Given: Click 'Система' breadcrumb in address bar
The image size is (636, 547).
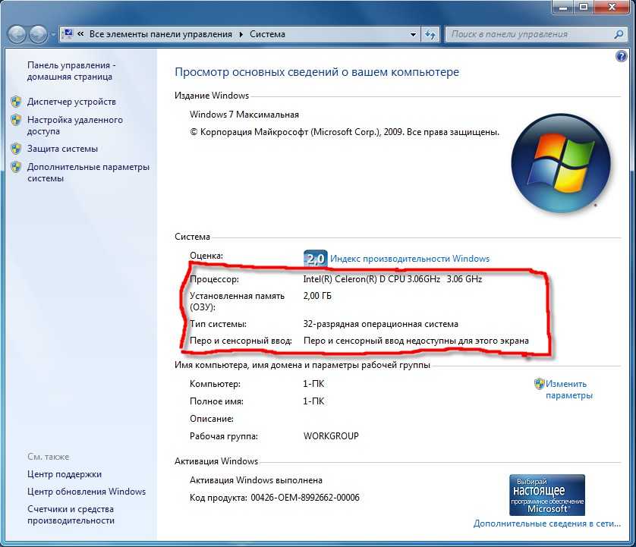Looking at the screenshot, I should 267,34.
